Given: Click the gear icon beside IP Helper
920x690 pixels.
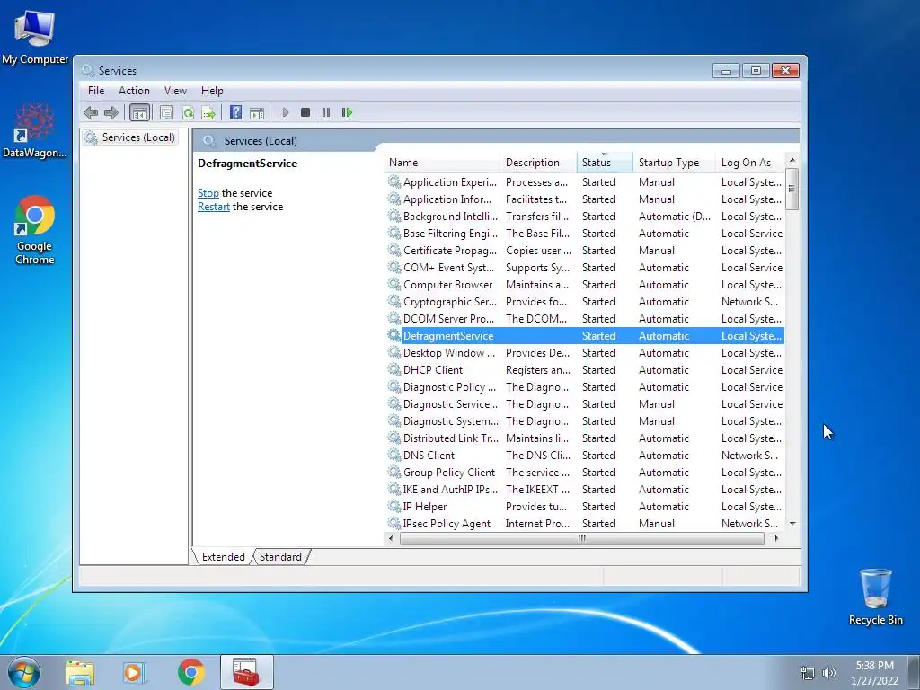Looking at the screenshot, I should tap(394, 506).
